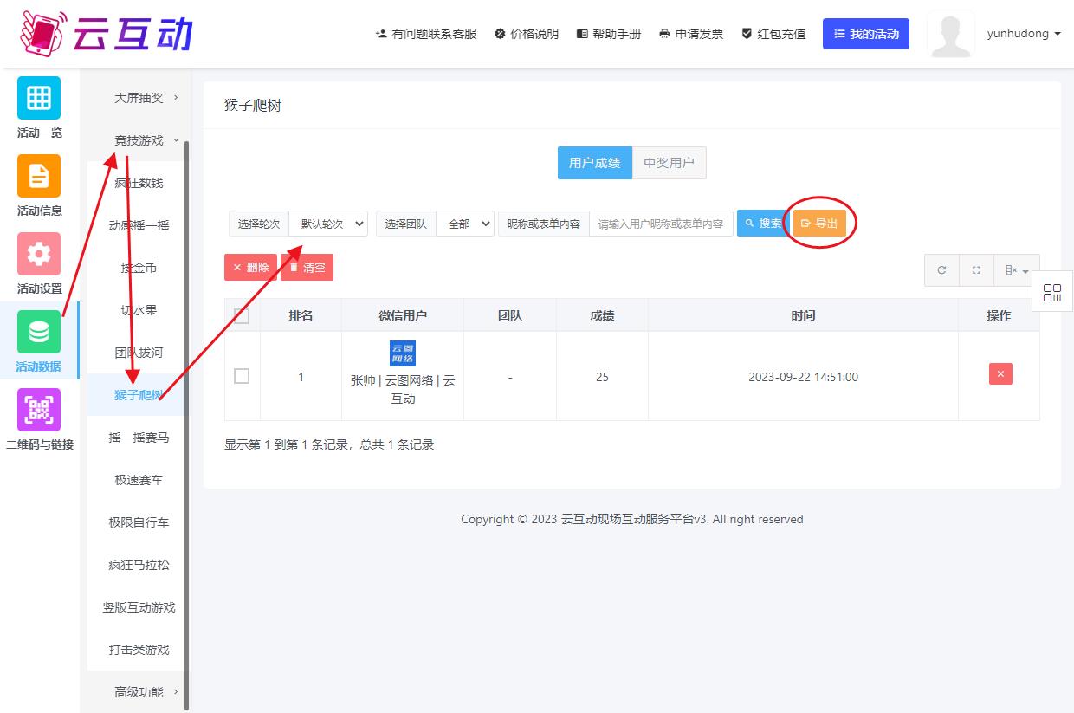Select 切水果 menu item

coord(139,310)
